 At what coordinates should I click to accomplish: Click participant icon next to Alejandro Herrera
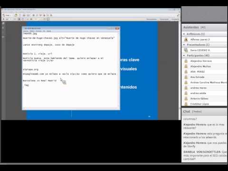(186, 61)
